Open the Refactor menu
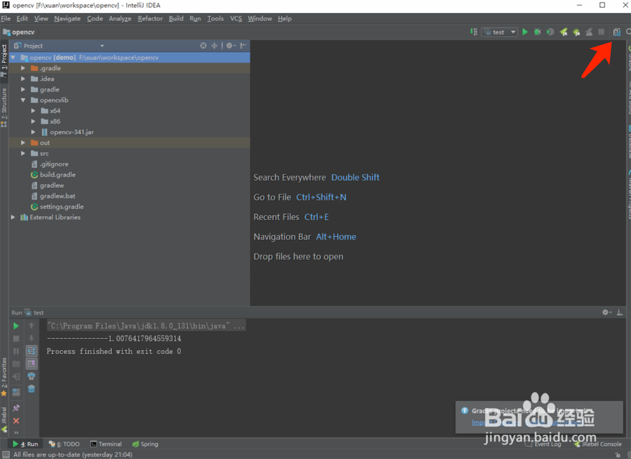 (150, 18)
